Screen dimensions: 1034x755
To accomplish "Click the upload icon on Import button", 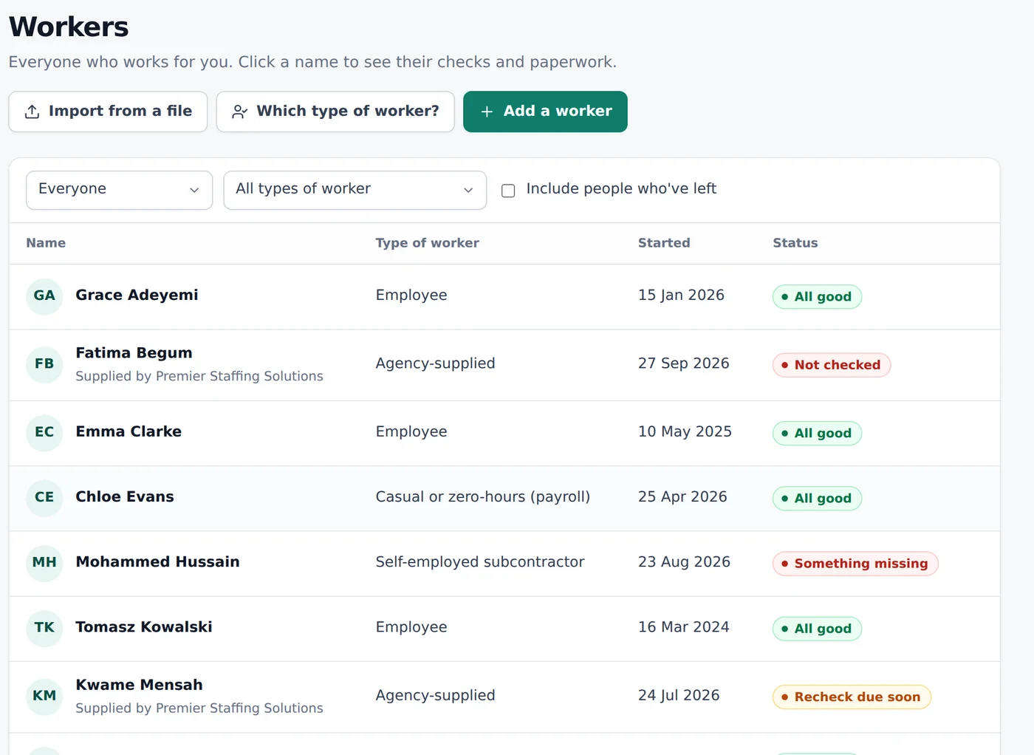I will (32, 112).
